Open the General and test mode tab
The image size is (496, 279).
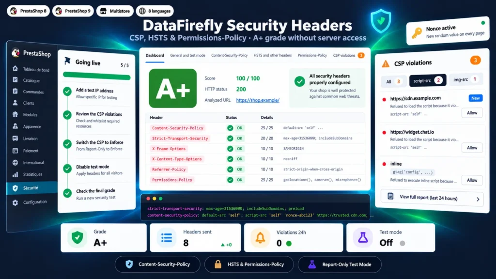tap(187, 55)
